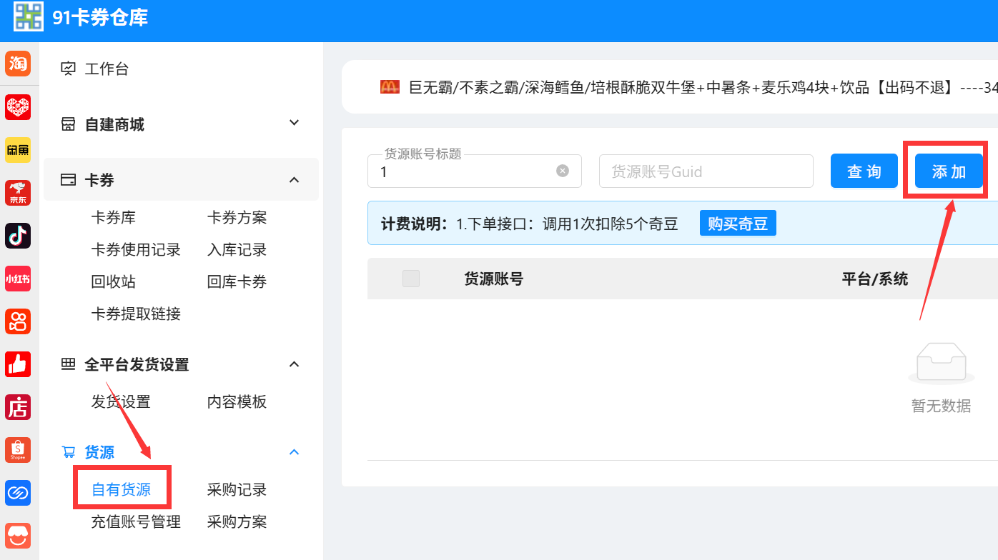This screenshot has height=560, width=998.
Task: Open the Douyin music-note icon
Action: point(18,236)
